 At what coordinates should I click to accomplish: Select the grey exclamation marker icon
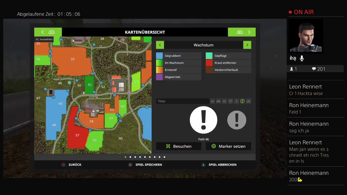[x=237, y=120]
